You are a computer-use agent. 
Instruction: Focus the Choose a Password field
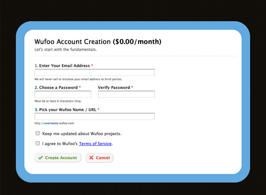63,94
